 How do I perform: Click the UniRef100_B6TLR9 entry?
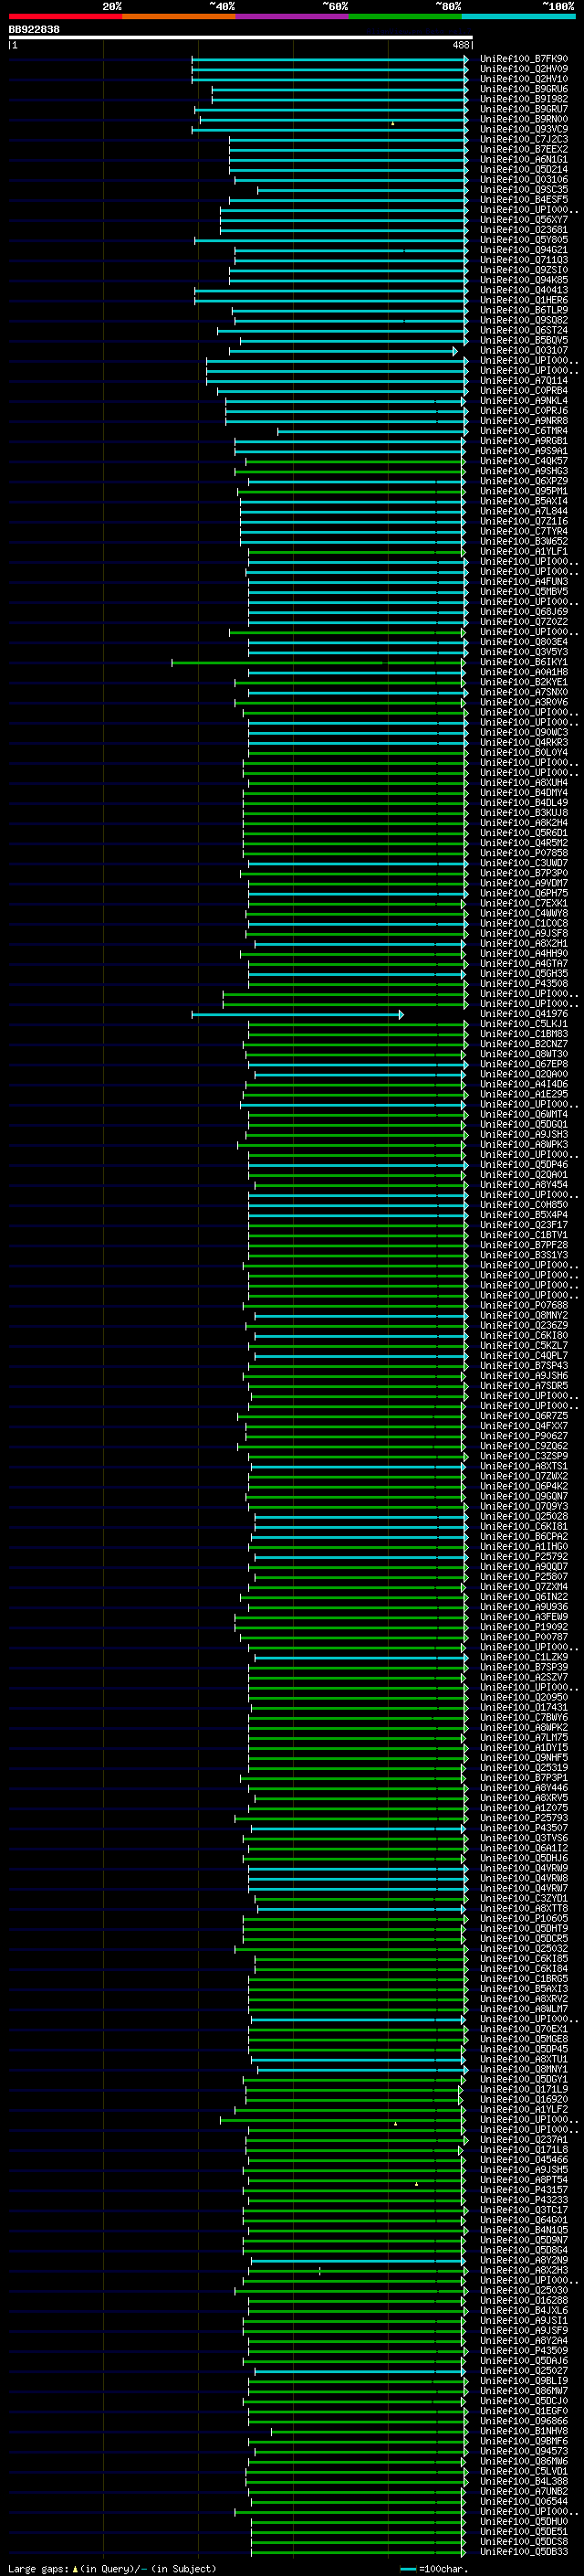pos(524,310)
